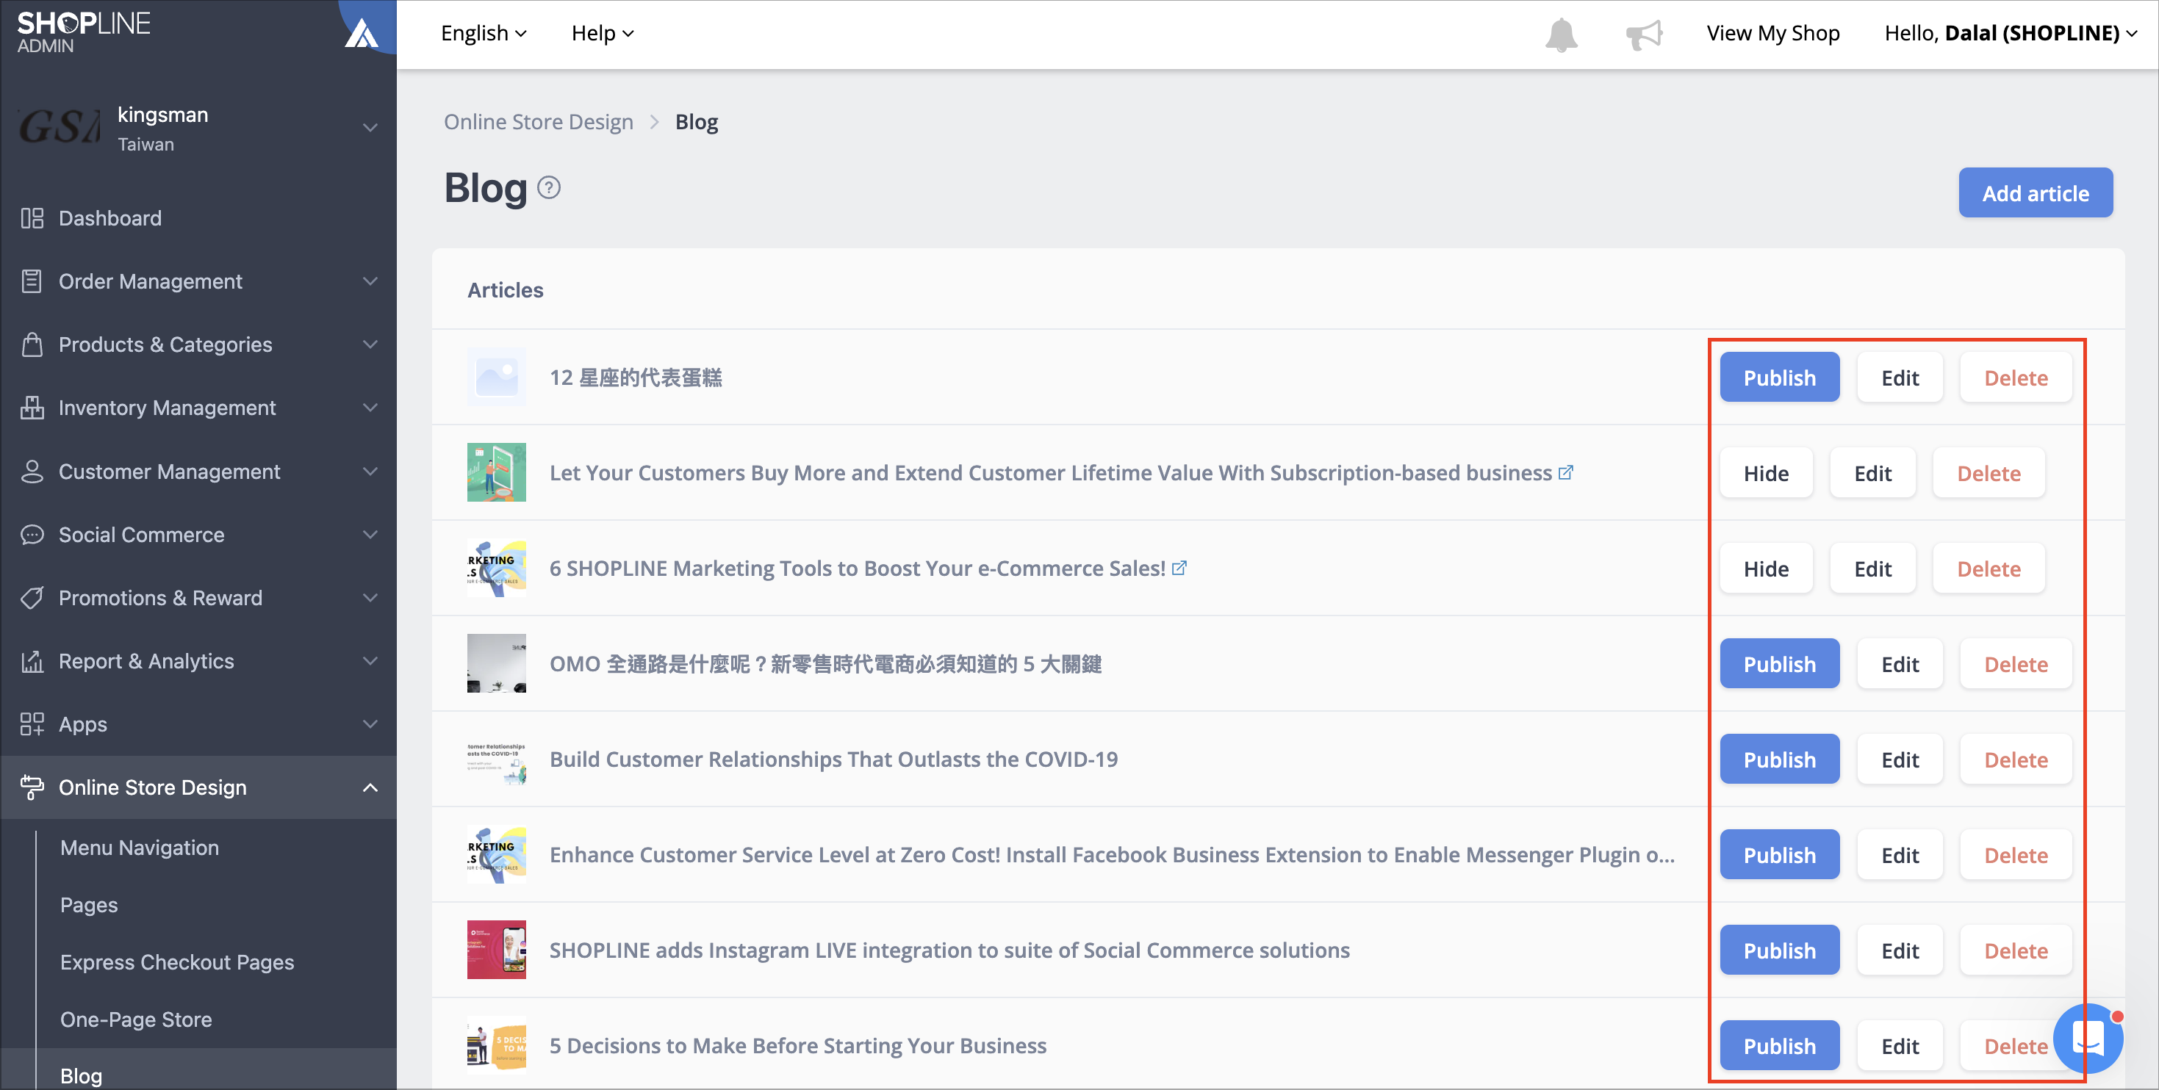Expand Social Commerce chevron

[x=370, y=535]
